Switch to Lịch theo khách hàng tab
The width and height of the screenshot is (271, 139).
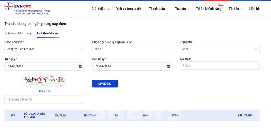[18, 33]
